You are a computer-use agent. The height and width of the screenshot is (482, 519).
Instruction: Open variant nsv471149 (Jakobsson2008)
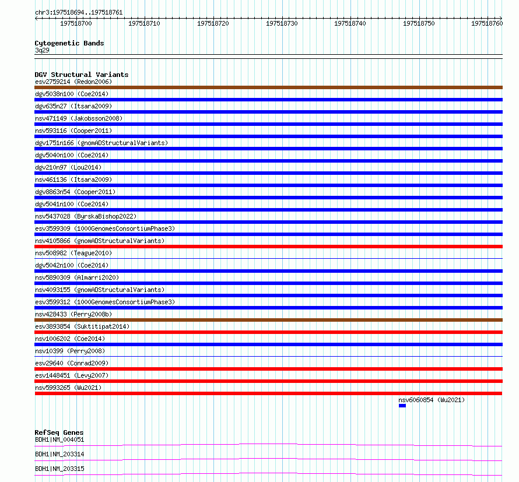79,118
